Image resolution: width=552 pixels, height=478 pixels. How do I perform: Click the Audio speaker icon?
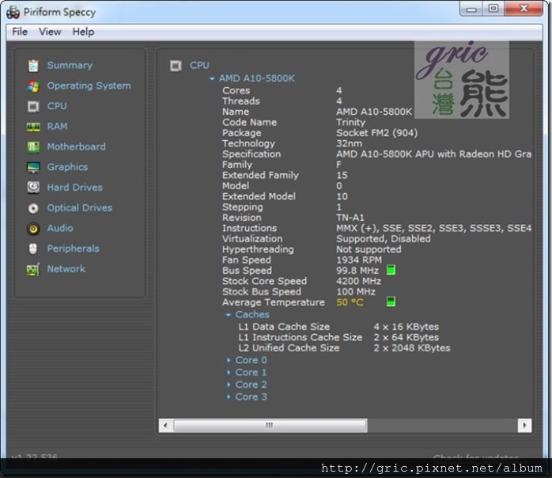click(33, 229)
